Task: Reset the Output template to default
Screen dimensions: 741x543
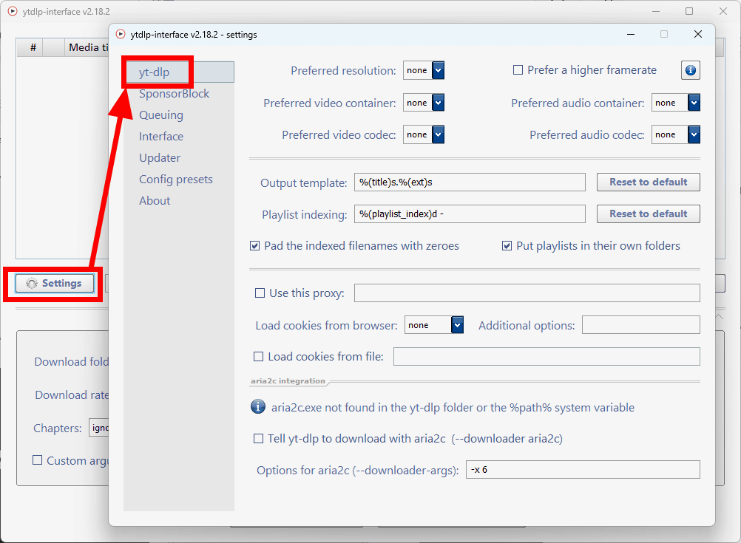Action: [648, 182]
